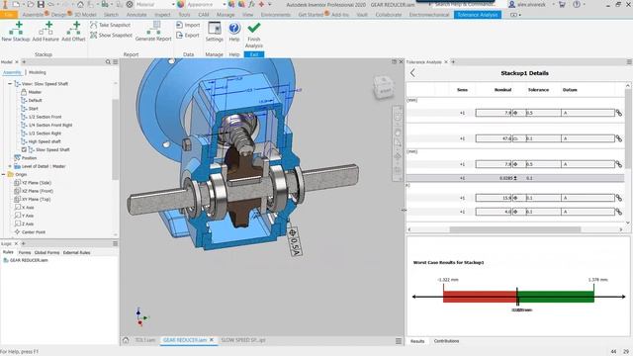Click the Save icon in quick access toolbar
The image size is (633, 356).
(x=41, y=4)
